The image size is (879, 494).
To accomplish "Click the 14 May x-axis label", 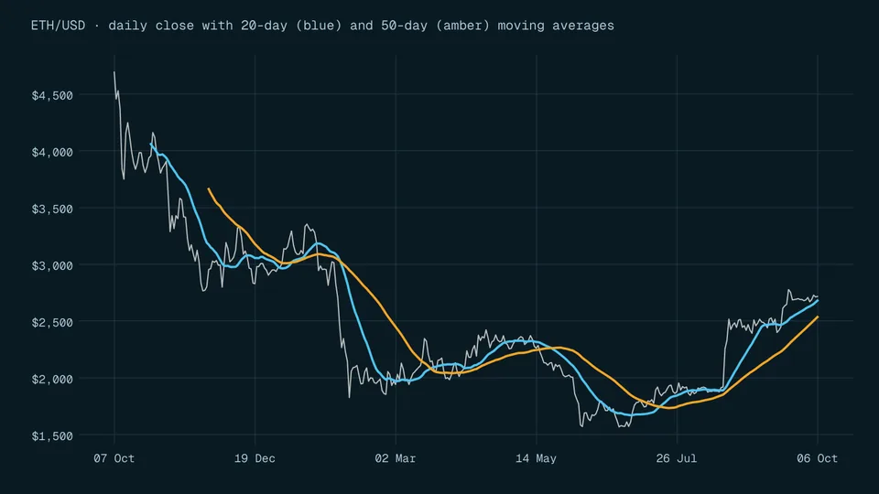I will (x=536, y=458).
